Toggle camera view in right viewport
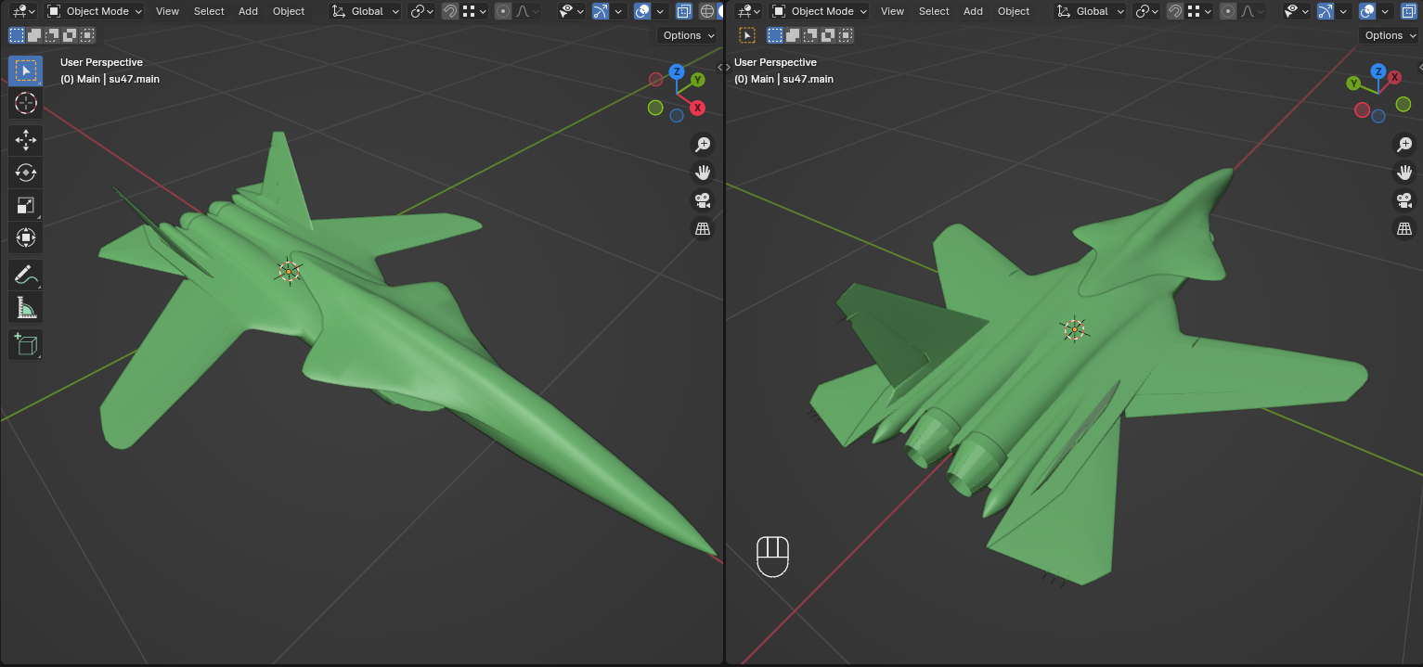The width and height of the screenshot is (1423, 667). point(1404,200)
